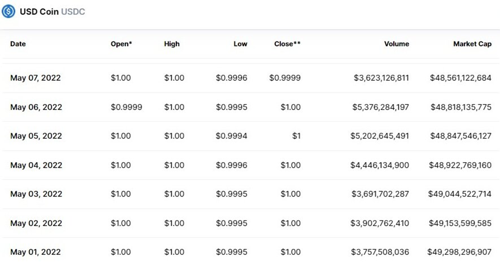500x266 pixels.
Task: Click the May 06, 2022 date cell
Action: pos(36,107)
